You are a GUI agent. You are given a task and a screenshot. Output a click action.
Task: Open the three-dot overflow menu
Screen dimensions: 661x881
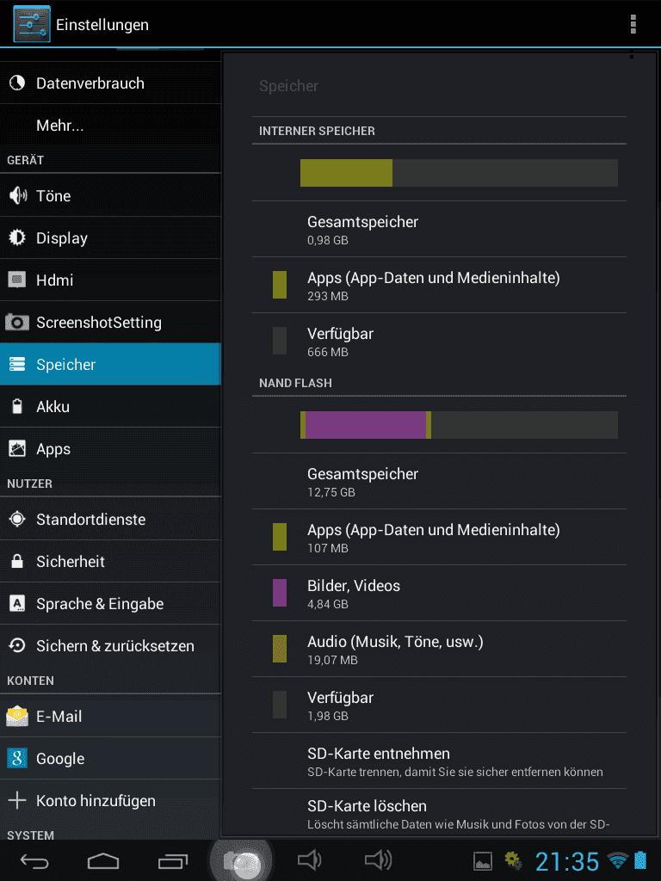click(633, 24)
